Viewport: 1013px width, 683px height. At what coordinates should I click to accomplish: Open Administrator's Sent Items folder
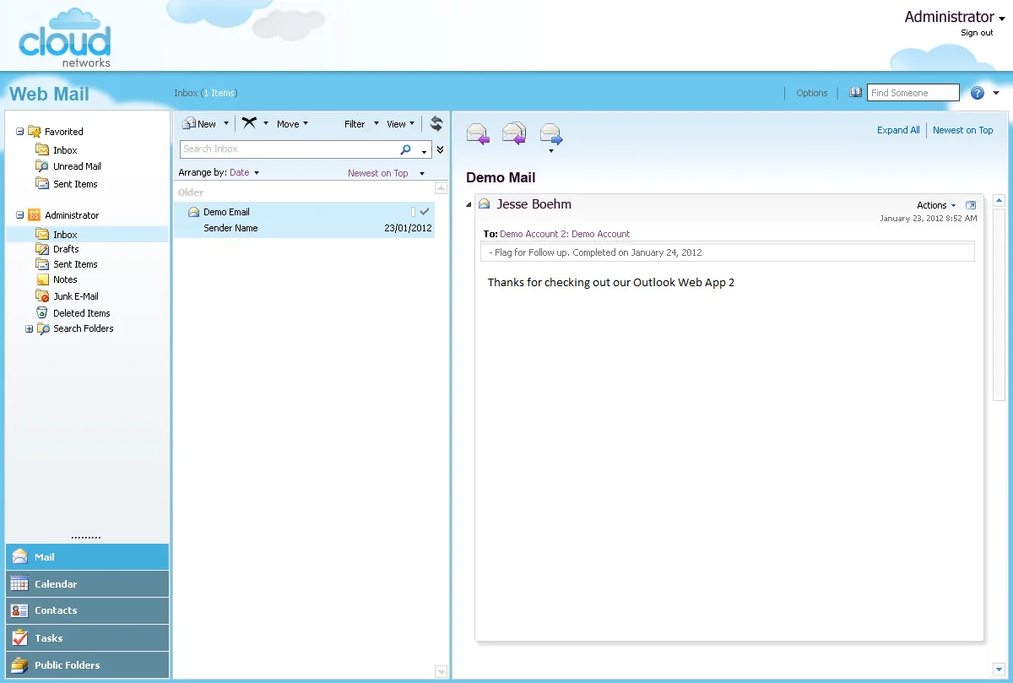pyautogui.click(x=75, y=264)
